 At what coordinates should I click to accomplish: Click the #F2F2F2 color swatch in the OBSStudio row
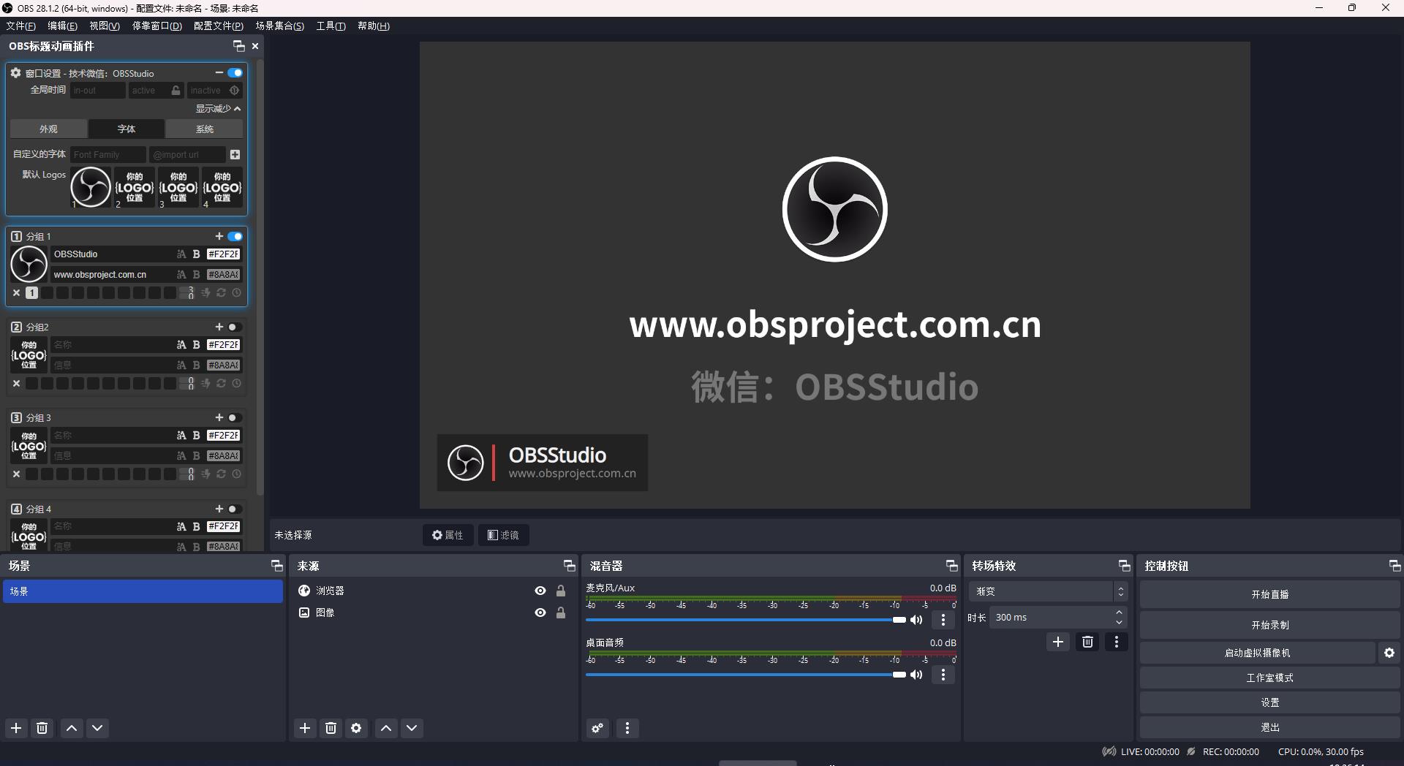[x=223, y=254]
